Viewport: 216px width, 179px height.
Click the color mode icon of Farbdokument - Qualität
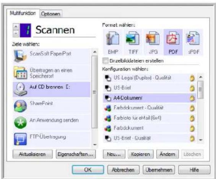(x=108, y=108)
